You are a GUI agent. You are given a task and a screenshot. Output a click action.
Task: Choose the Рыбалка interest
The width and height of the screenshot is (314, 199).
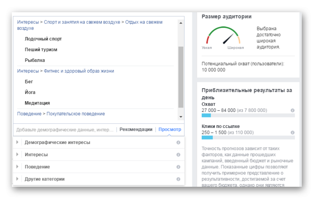35,60
